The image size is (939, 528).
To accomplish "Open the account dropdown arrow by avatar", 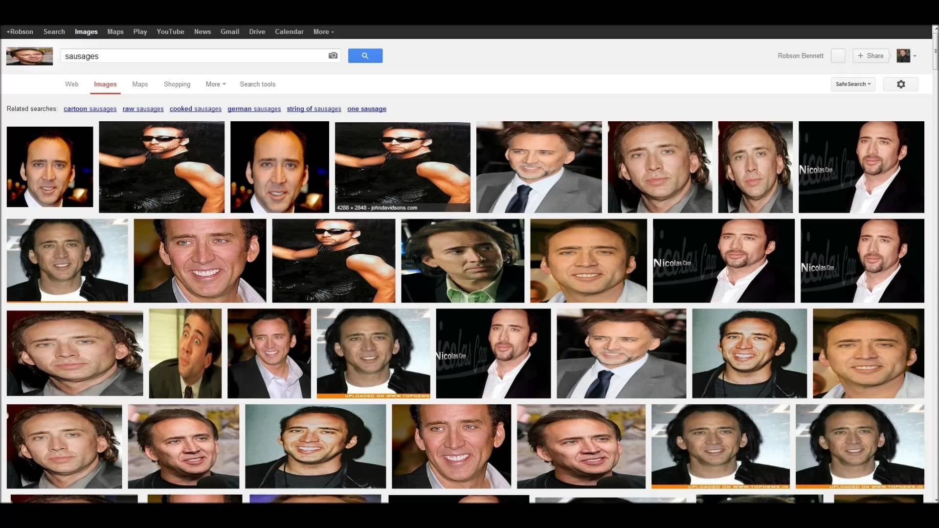I will [x=915, y=56].
